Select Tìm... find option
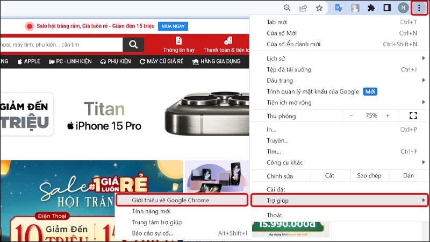The image size is (430, 242). 340,152
